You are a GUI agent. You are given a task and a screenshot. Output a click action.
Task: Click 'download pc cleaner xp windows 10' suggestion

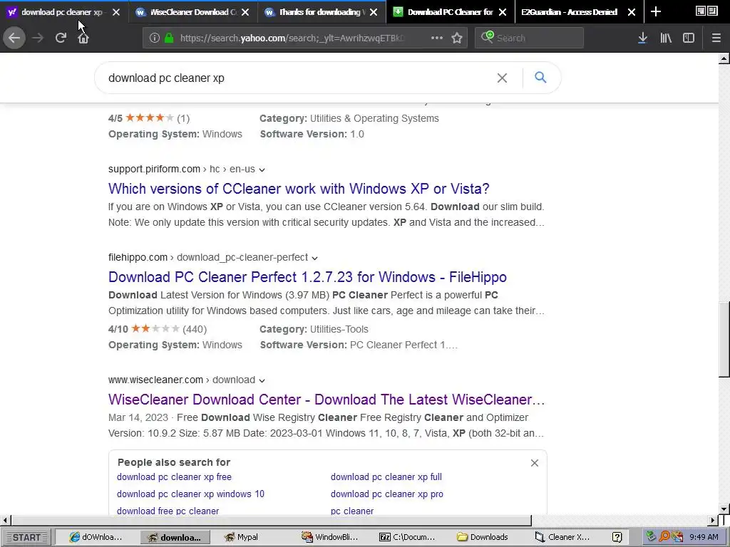(x=190, y=494)
